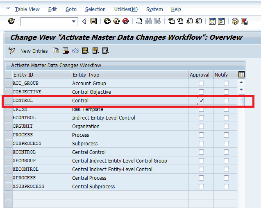Click the New Entries button
Viewport: 261px width, 208px height.
[34, 51]
